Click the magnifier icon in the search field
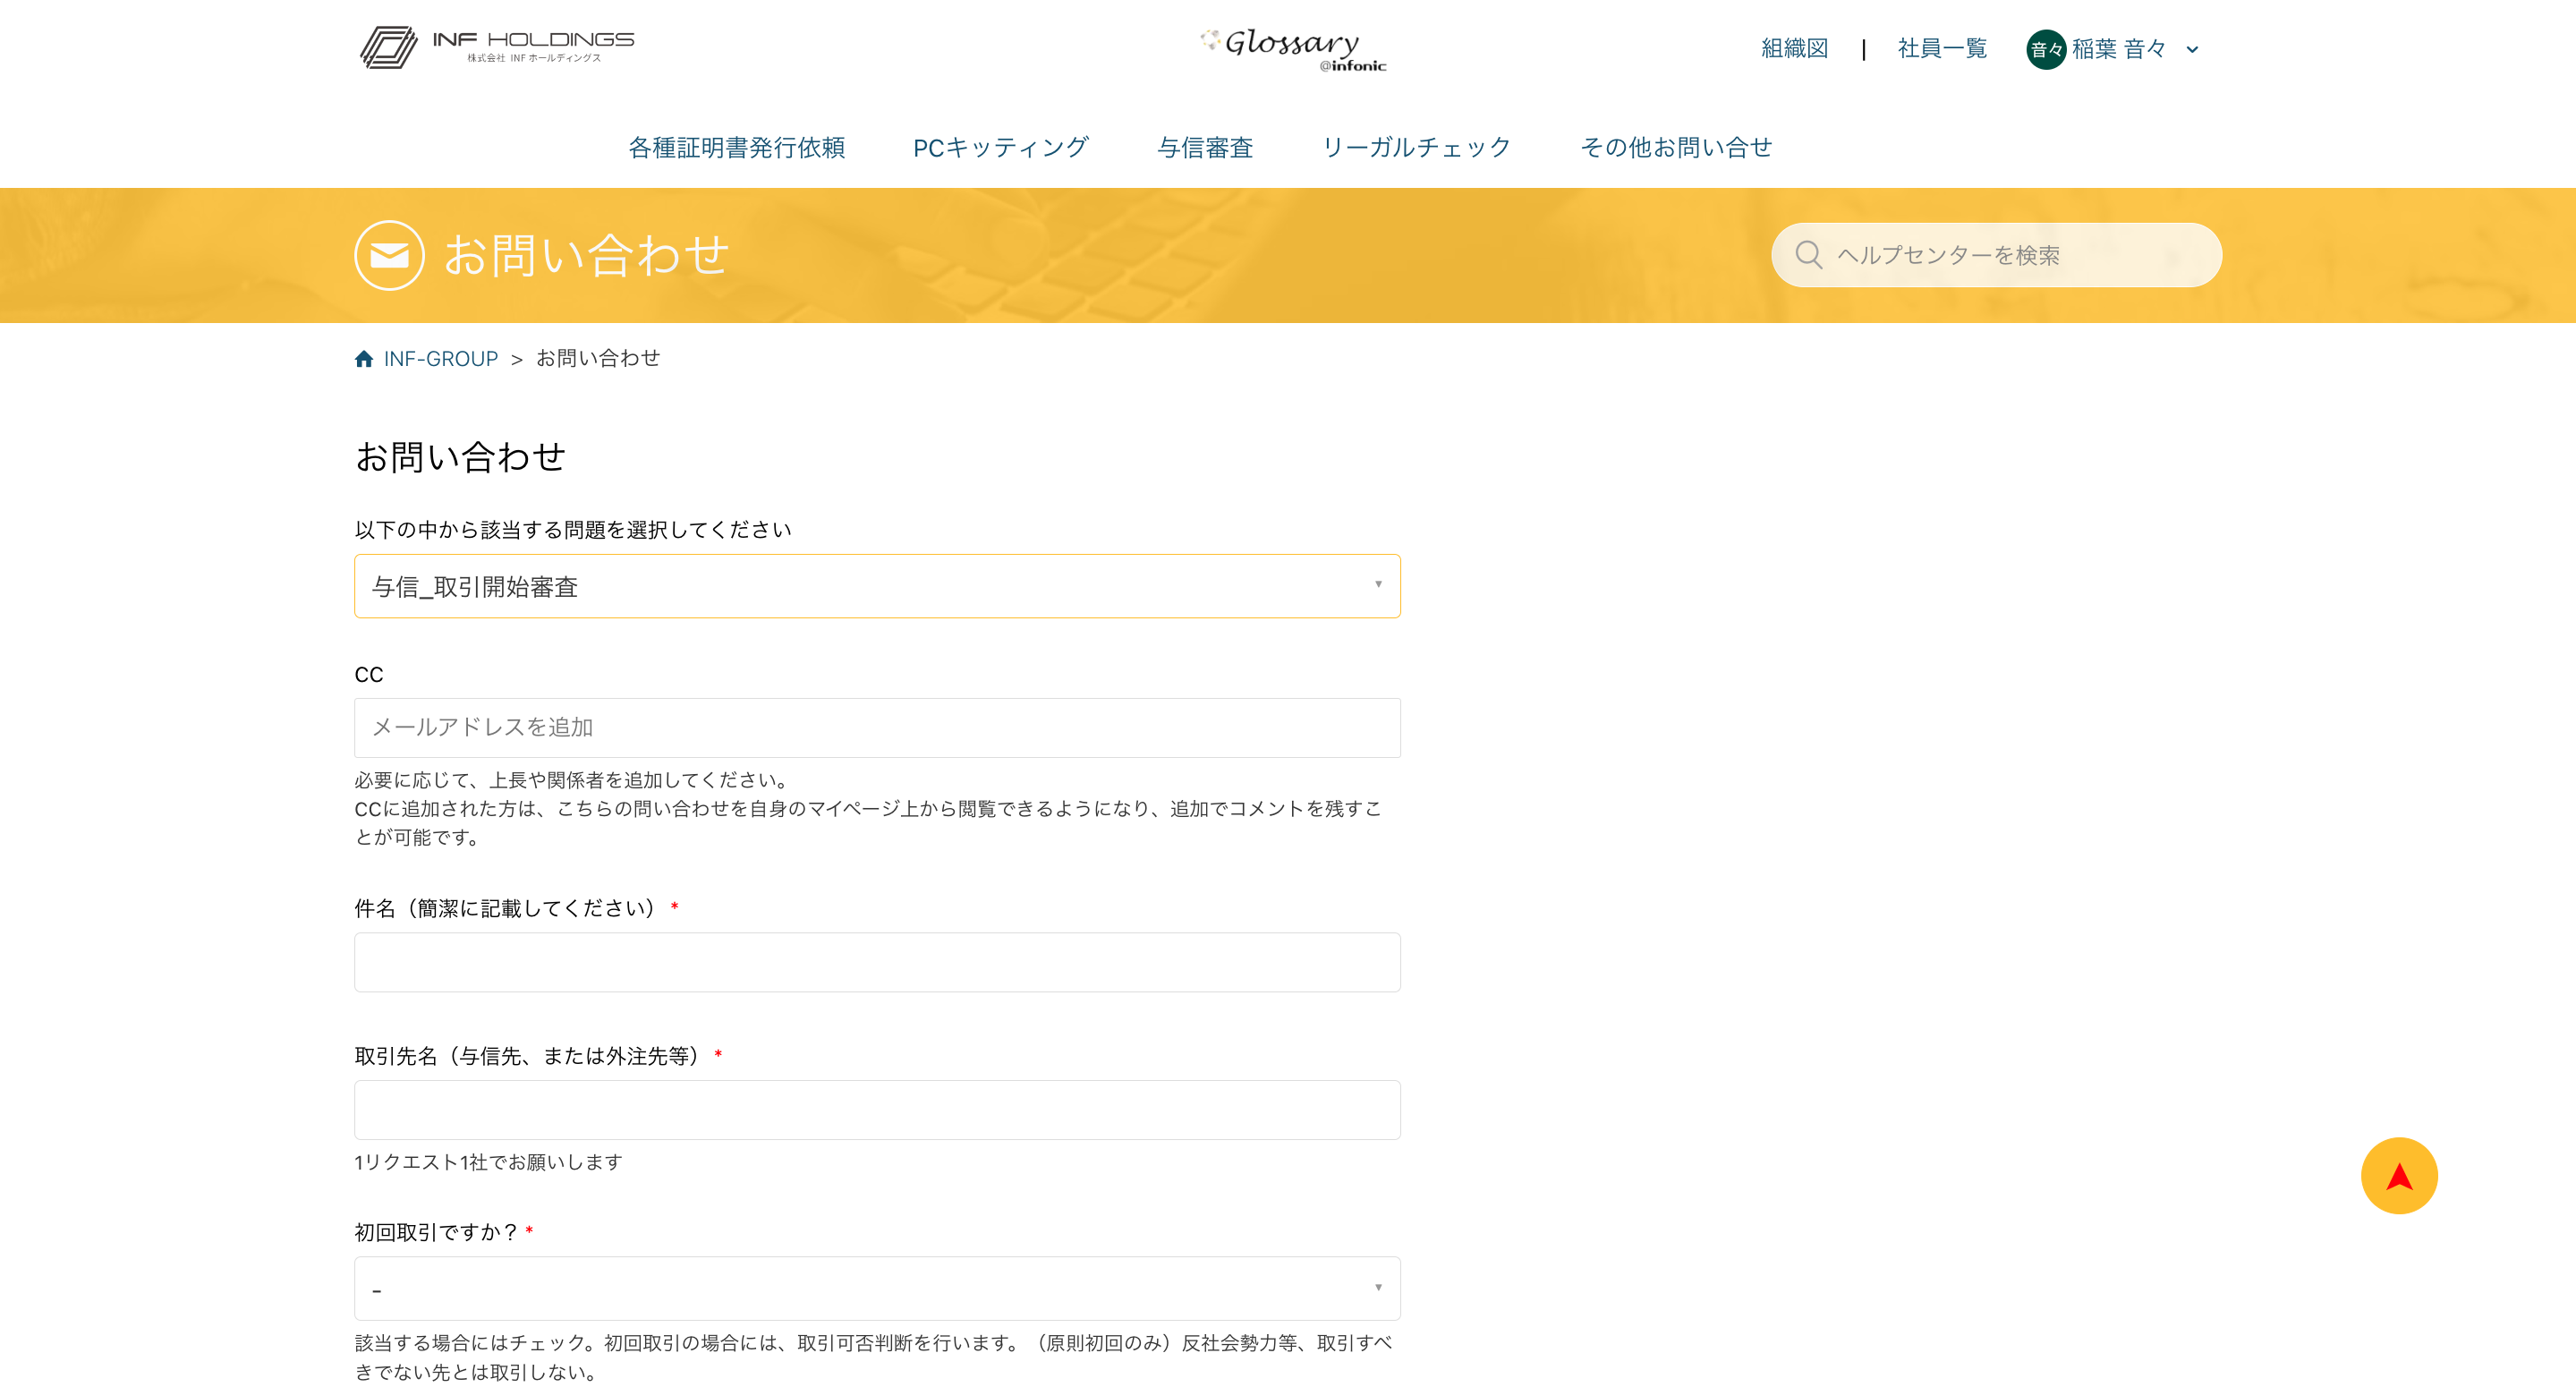2576x1387 pixels. (x=1808, y=255)
